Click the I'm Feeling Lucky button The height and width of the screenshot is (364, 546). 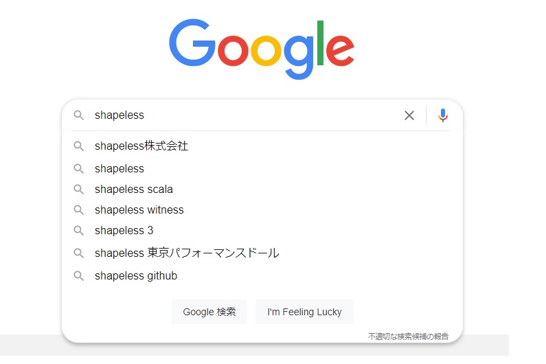tap(304, 312)
